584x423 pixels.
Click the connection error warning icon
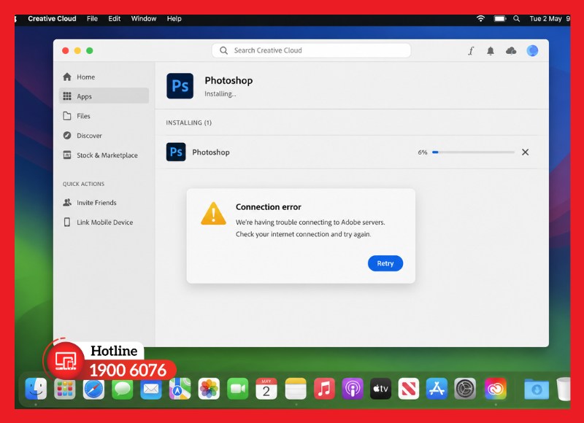pos(213,214)
